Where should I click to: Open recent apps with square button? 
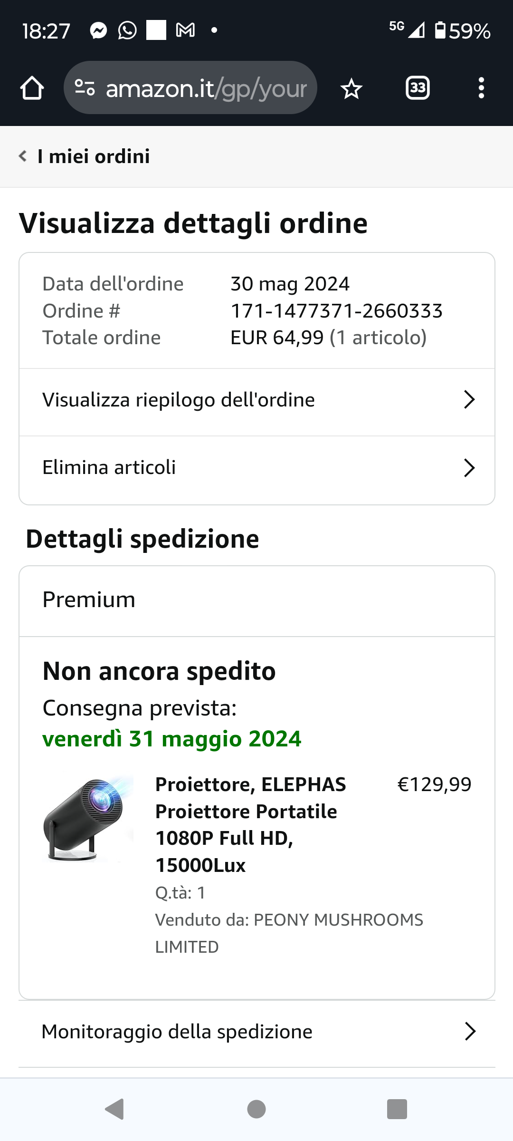pyautogui.click(x=397, y=1109)
